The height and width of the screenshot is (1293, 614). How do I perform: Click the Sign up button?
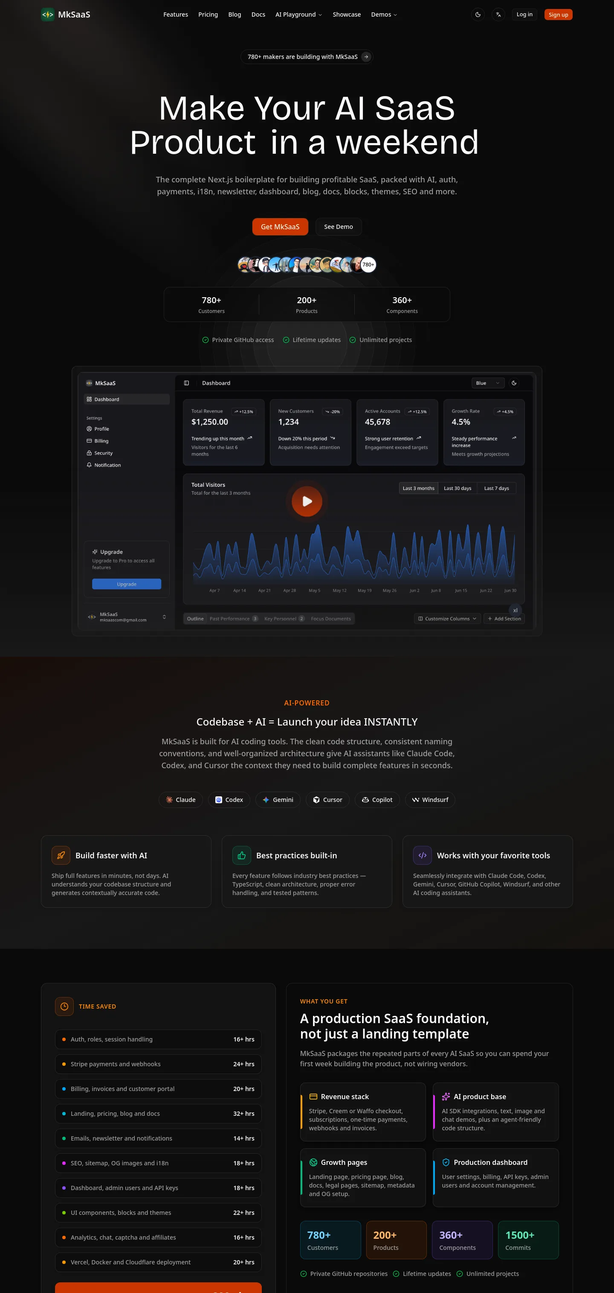tap(559, 15)
